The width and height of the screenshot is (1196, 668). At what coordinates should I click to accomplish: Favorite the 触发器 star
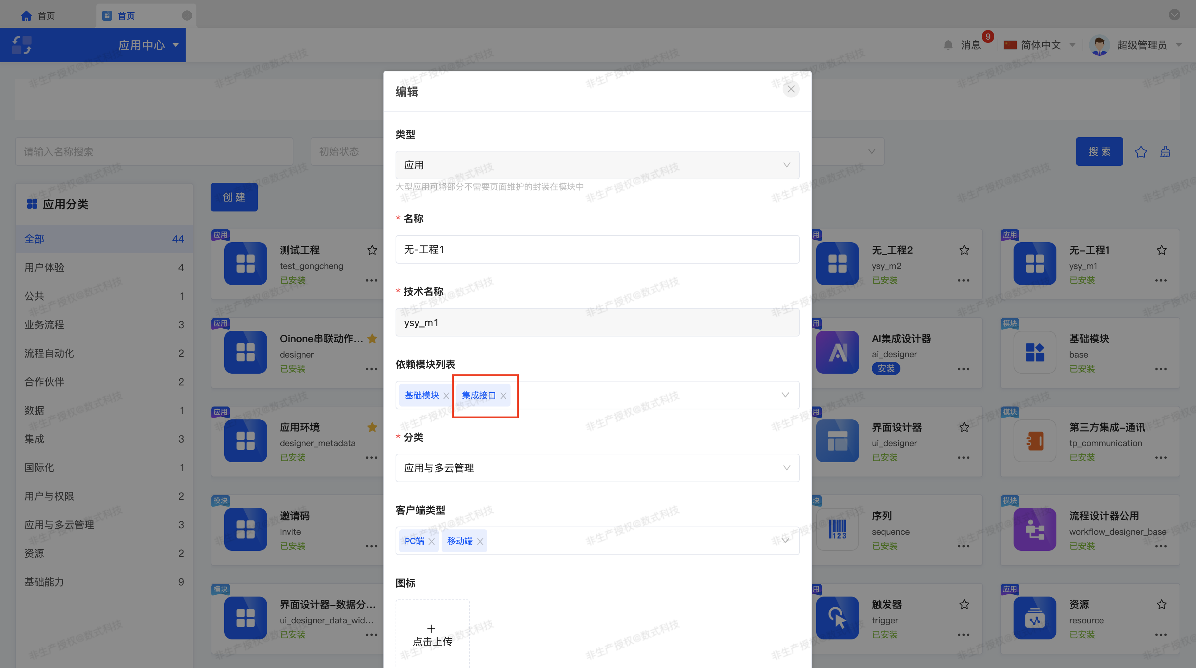coord(964,604)
